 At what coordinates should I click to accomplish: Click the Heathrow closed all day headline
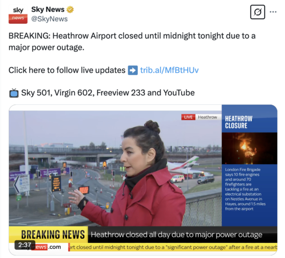pos(177,235)
